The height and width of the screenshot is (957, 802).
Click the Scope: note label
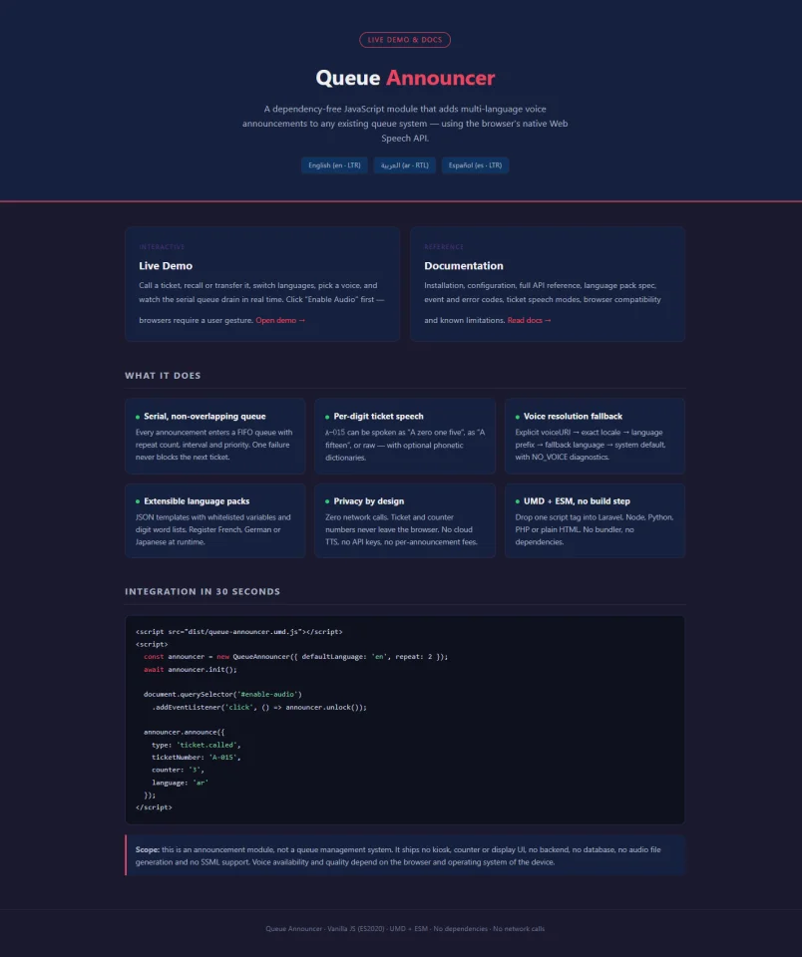pyautogui.click(x=148, y=849)
